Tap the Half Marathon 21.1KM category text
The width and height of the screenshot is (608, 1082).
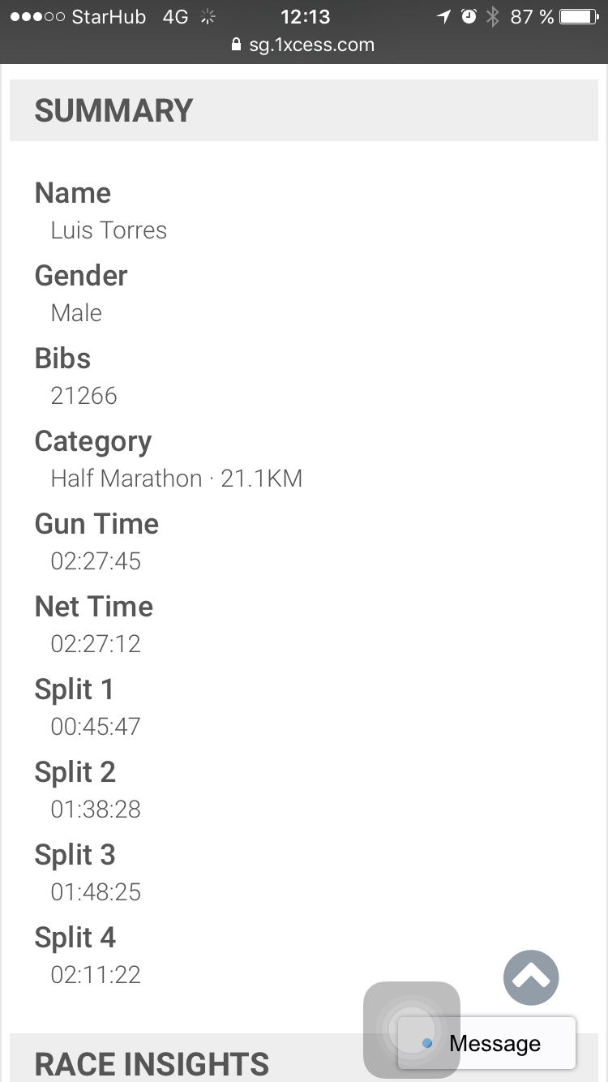click(x=176, y=479)
